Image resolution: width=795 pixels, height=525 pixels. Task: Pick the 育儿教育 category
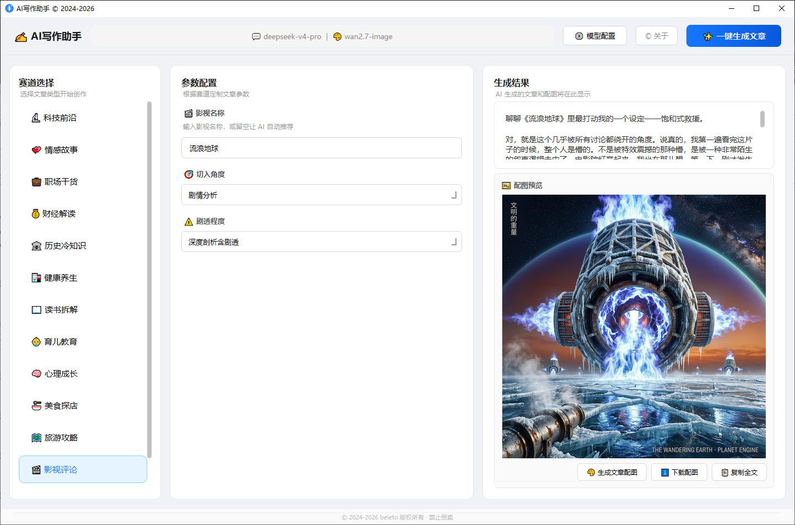(83, 342)
